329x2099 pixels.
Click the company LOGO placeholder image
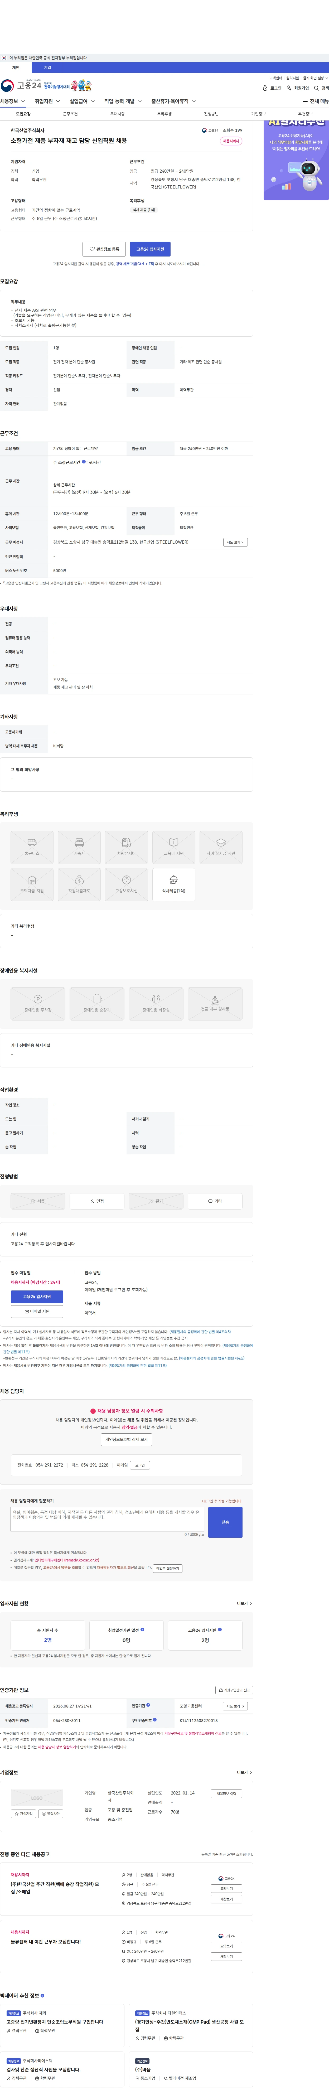[x=37, y=1797]
